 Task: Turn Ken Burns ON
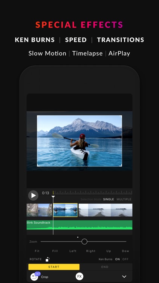tap(117, 259)
